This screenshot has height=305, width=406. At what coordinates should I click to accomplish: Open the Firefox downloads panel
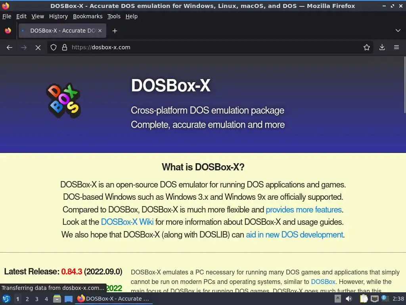pos(382,48)
